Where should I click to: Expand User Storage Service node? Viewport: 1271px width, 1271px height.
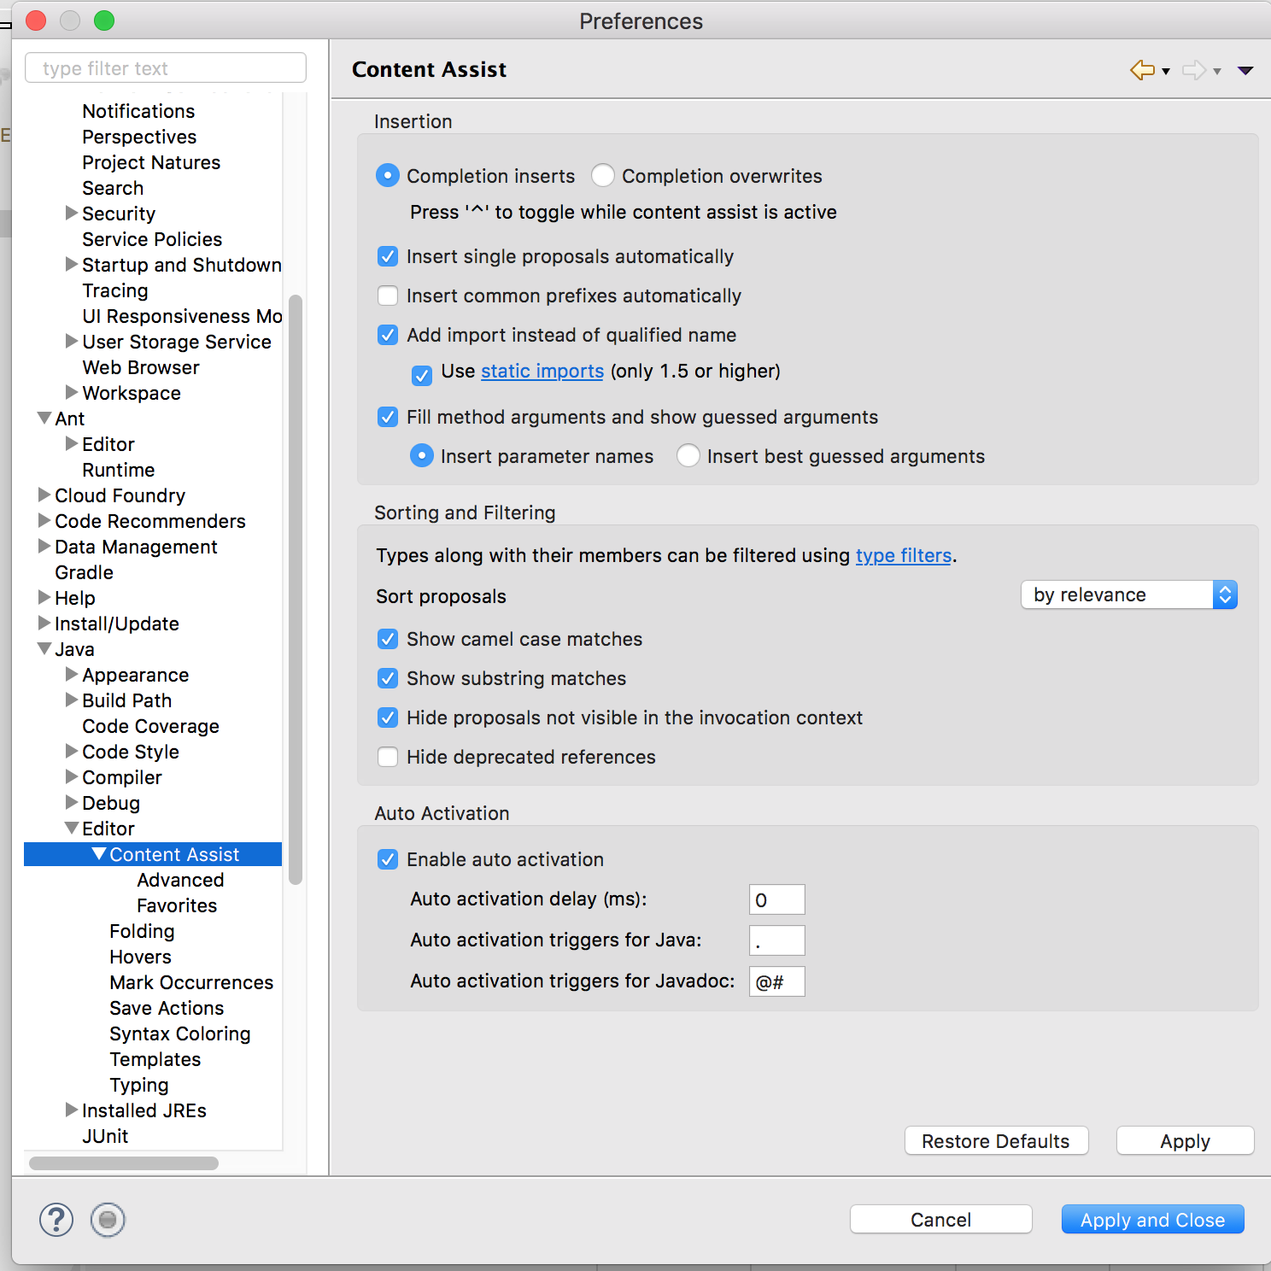pos(72,341)
